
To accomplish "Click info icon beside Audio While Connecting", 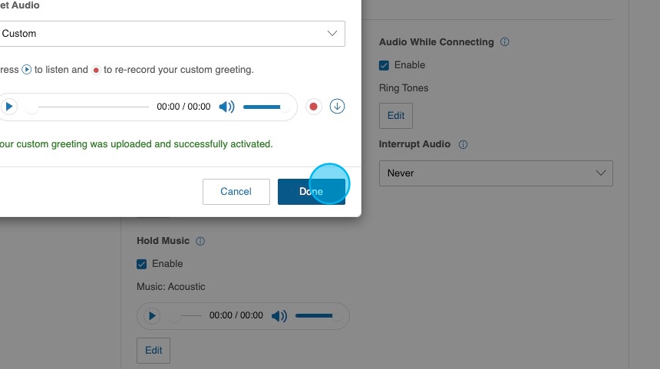I will coord(504,42).
